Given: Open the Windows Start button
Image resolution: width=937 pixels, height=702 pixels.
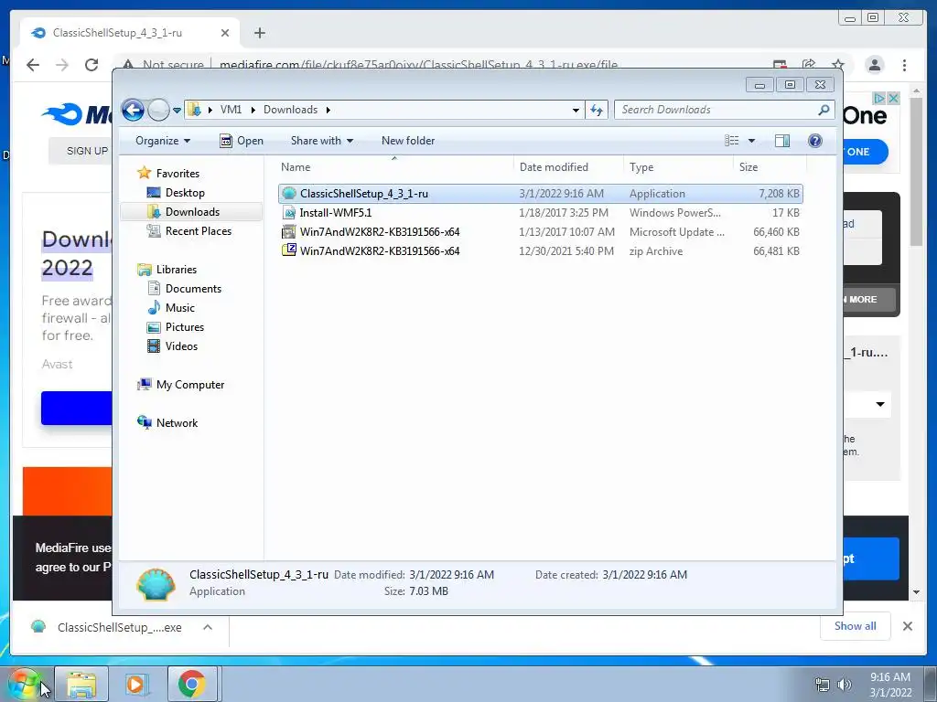Looking at the screenshot, I should coord(24,684).
